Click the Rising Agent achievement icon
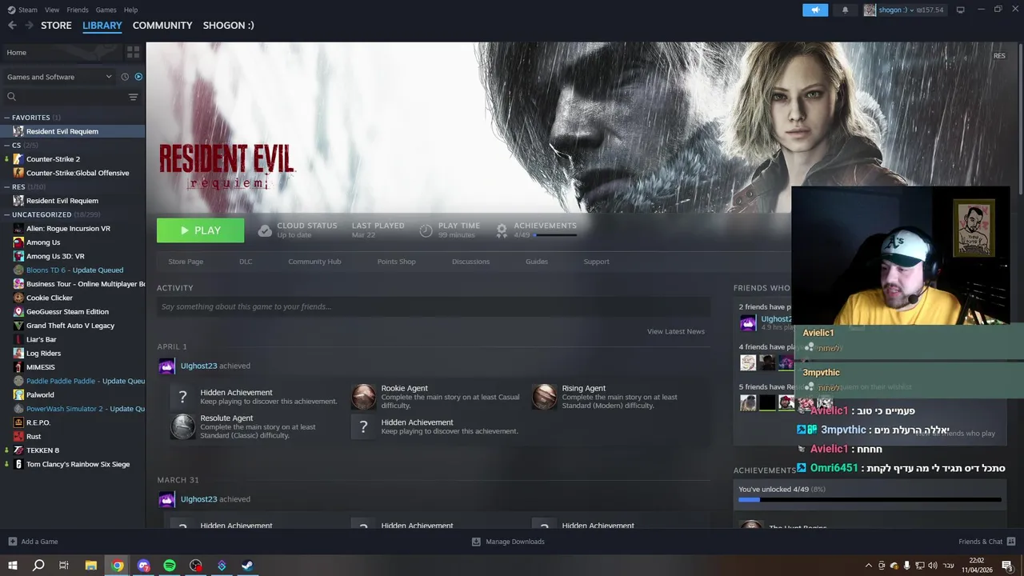 click(545, 397)
